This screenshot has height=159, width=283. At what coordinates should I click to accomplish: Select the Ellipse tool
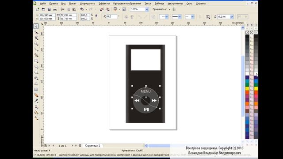(x=36, y=67)
